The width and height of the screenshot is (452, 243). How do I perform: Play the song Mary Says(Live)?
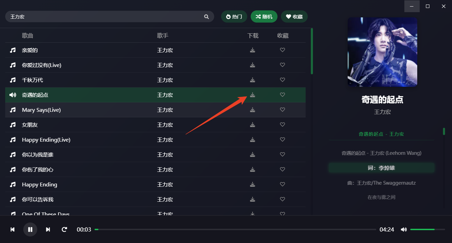tap(41, 110)
